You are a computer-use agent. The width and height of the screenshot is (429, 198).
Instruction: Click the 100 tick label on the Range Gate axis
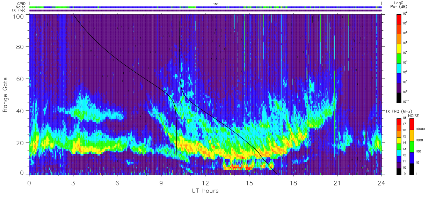(x=19, y=16)
